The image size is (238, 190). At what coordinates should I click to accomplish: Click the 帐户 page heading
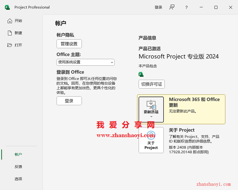pyautogui.click(x=61, y=23)
